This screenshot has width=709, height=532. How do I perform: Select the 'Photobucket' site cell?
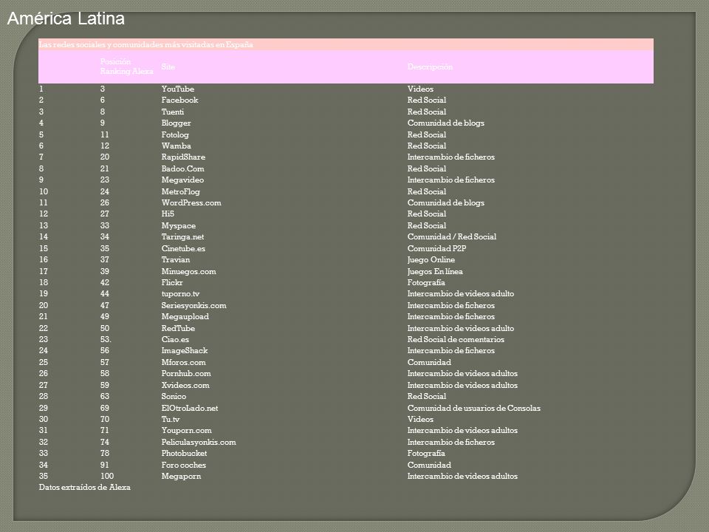point(184,453)
